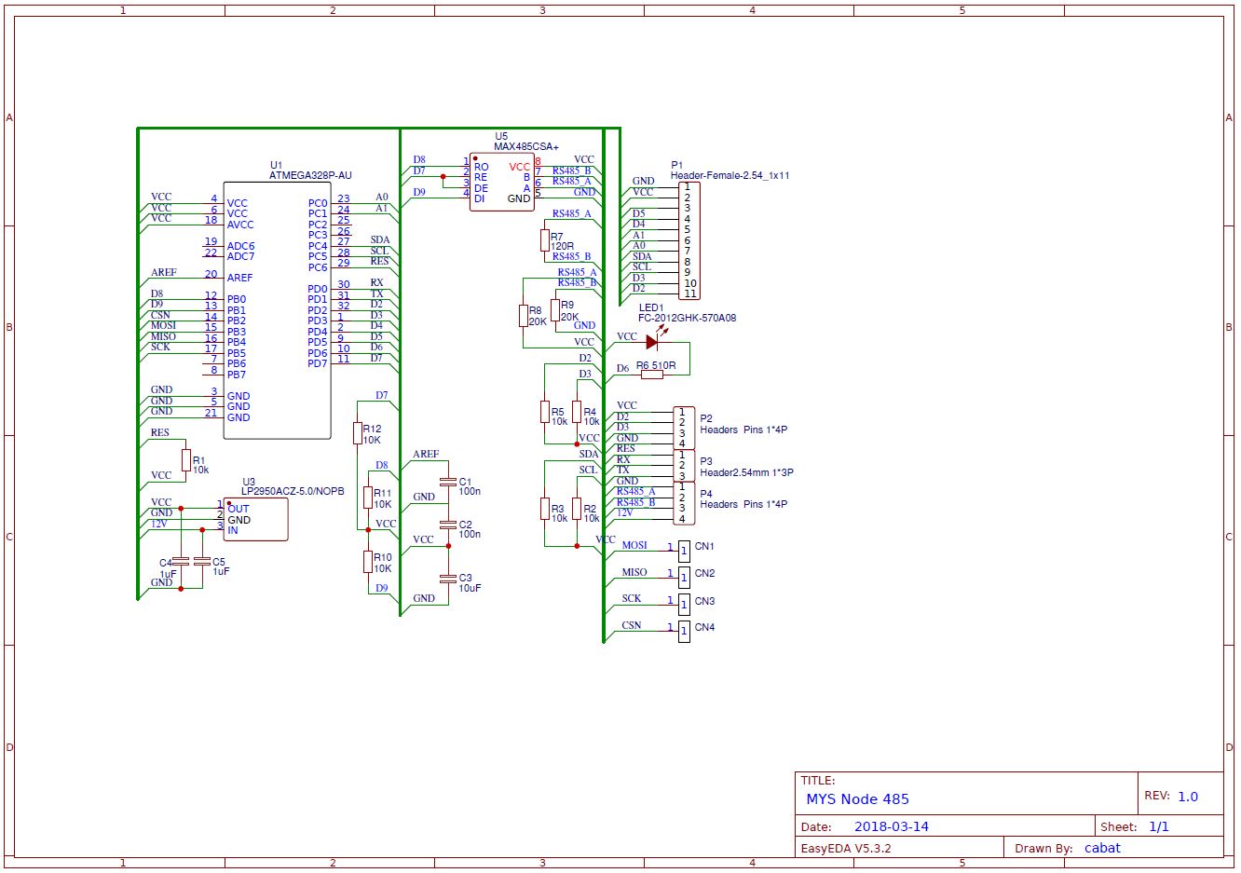Image resolution: width=1241 pixels, height=873 pixels.
Task: Click the CN4 CSN connector symbol
Action: [683, 629]
